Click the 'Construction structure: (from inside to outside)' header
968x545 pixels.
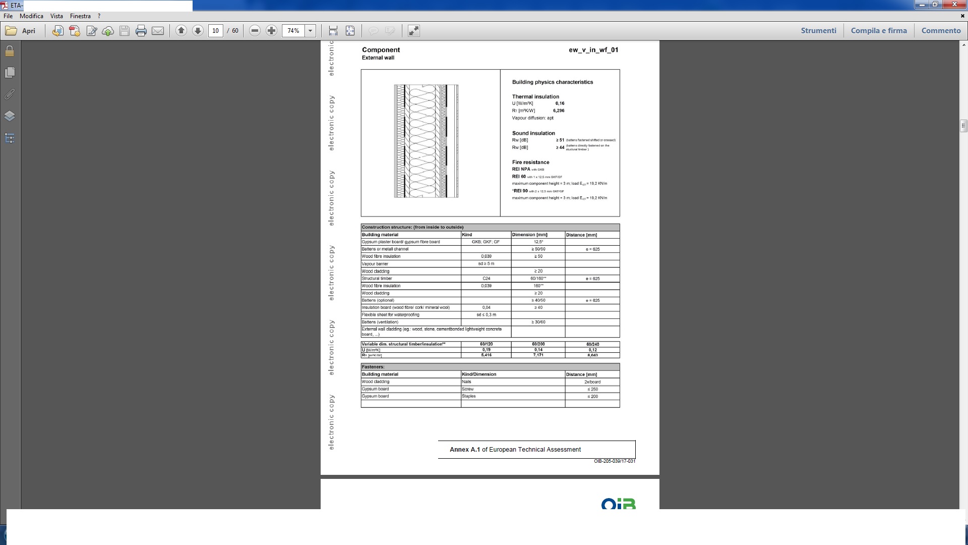(x=490, y=227)
